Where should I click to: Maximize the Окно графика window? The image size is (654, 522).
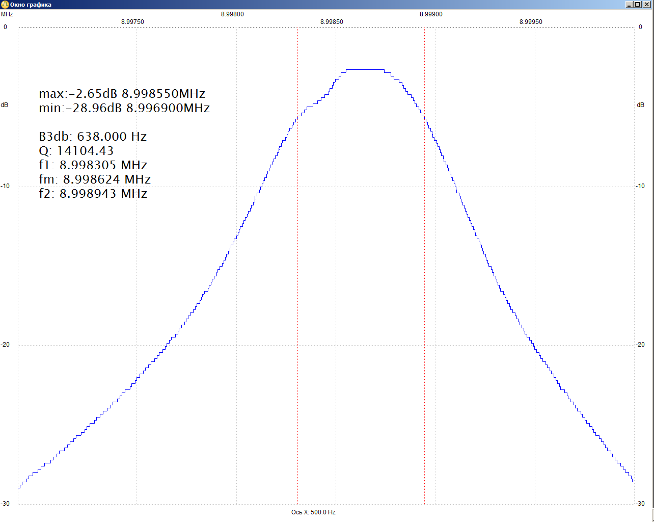tap(638, 5)
